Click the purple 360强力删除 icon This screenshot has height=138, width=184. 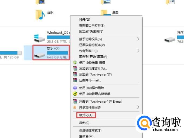(75, 88)
